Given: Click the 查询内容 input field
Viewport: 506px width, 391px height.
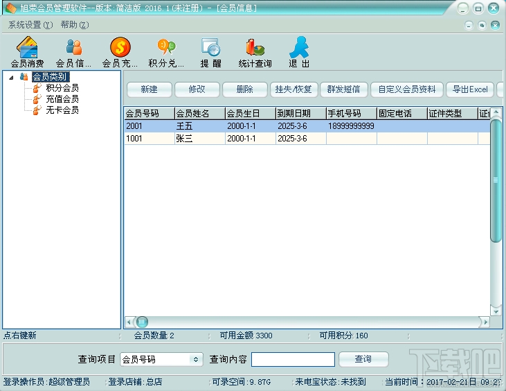Looking at the screenshot, I should coord(293,359).
